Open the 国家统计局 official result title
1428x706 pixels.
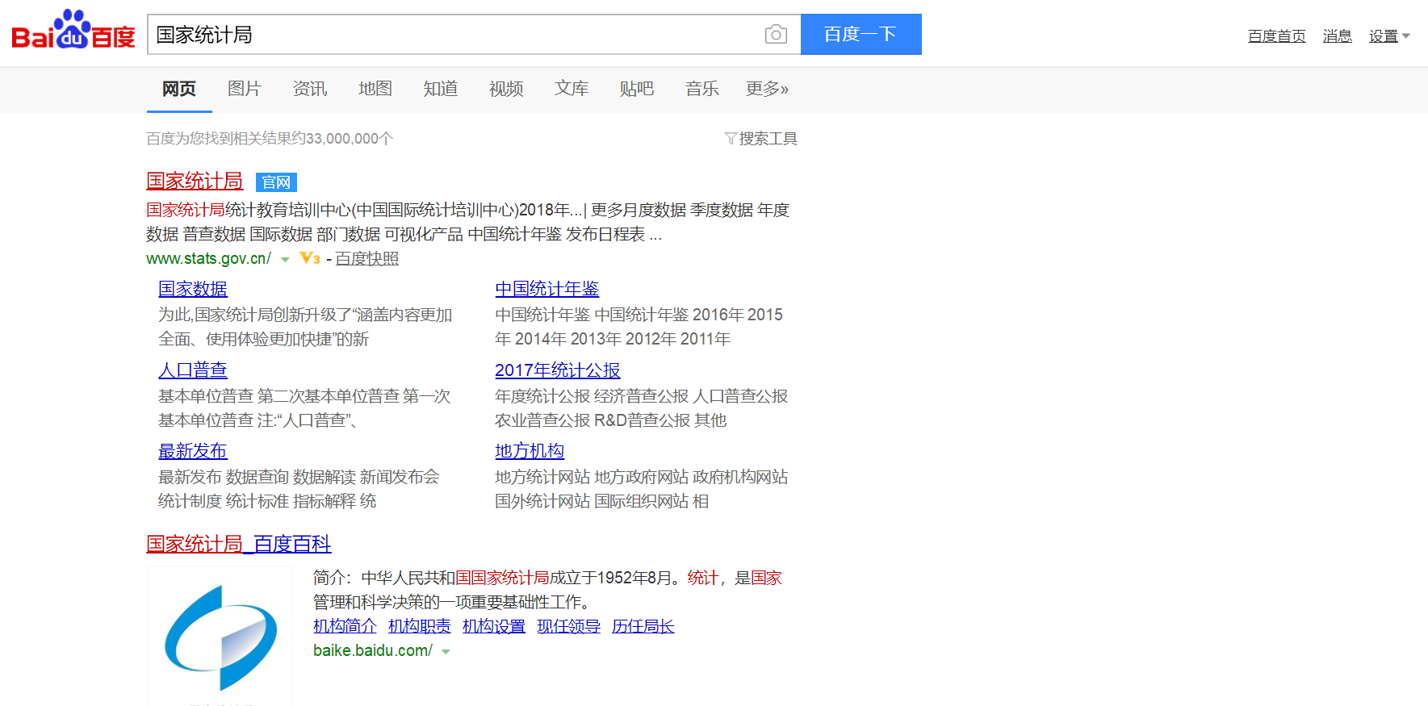coord(195,181)
